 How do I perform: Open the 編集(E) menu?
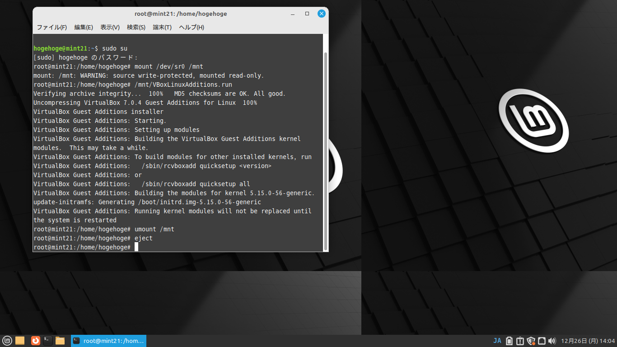84,27
